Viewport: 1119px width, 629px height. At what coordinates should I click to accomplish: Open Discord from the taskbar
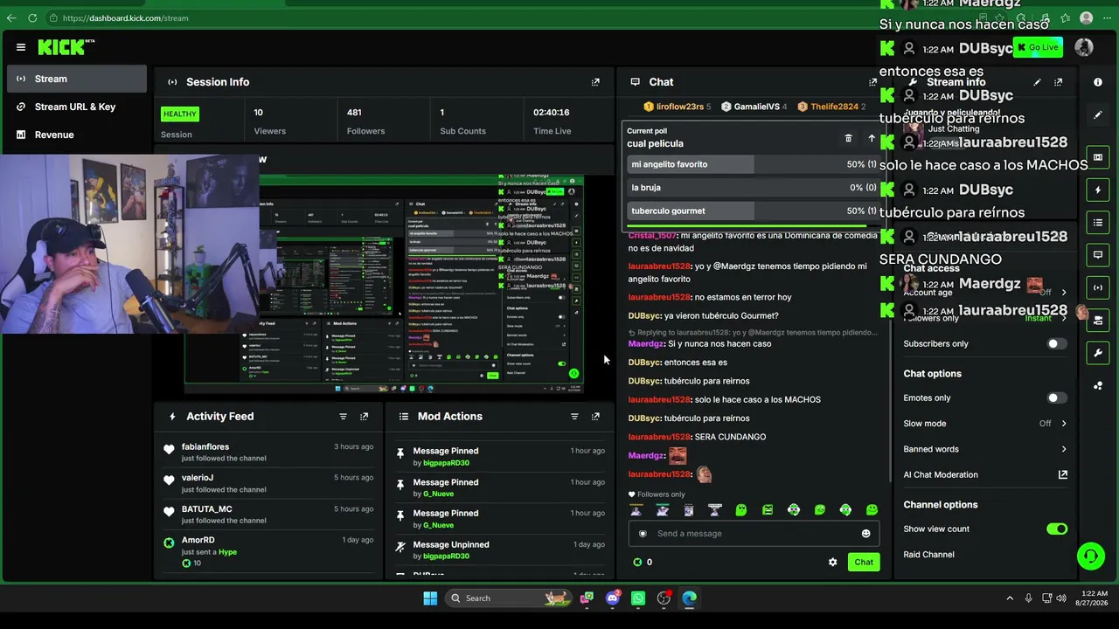coord(613,598)
